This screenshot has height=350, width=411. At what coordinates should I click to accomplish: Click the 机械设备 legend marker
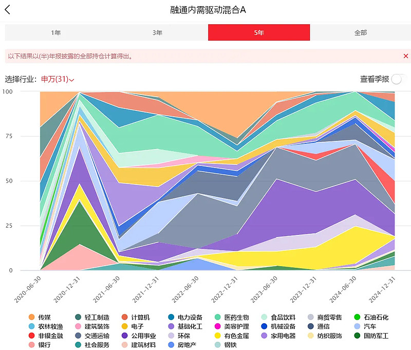pos(264,326)
